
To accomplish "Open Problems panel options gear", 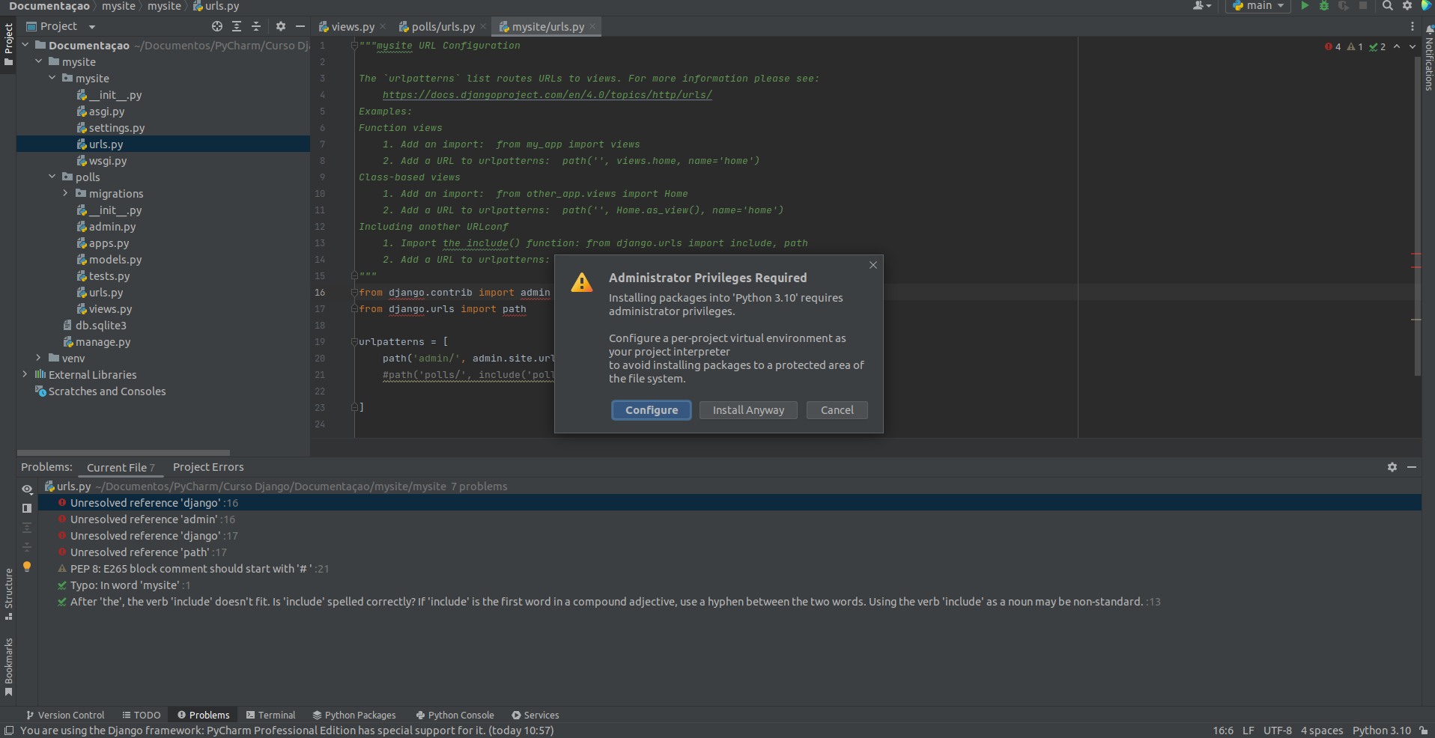I will (x=1392, y=467).
